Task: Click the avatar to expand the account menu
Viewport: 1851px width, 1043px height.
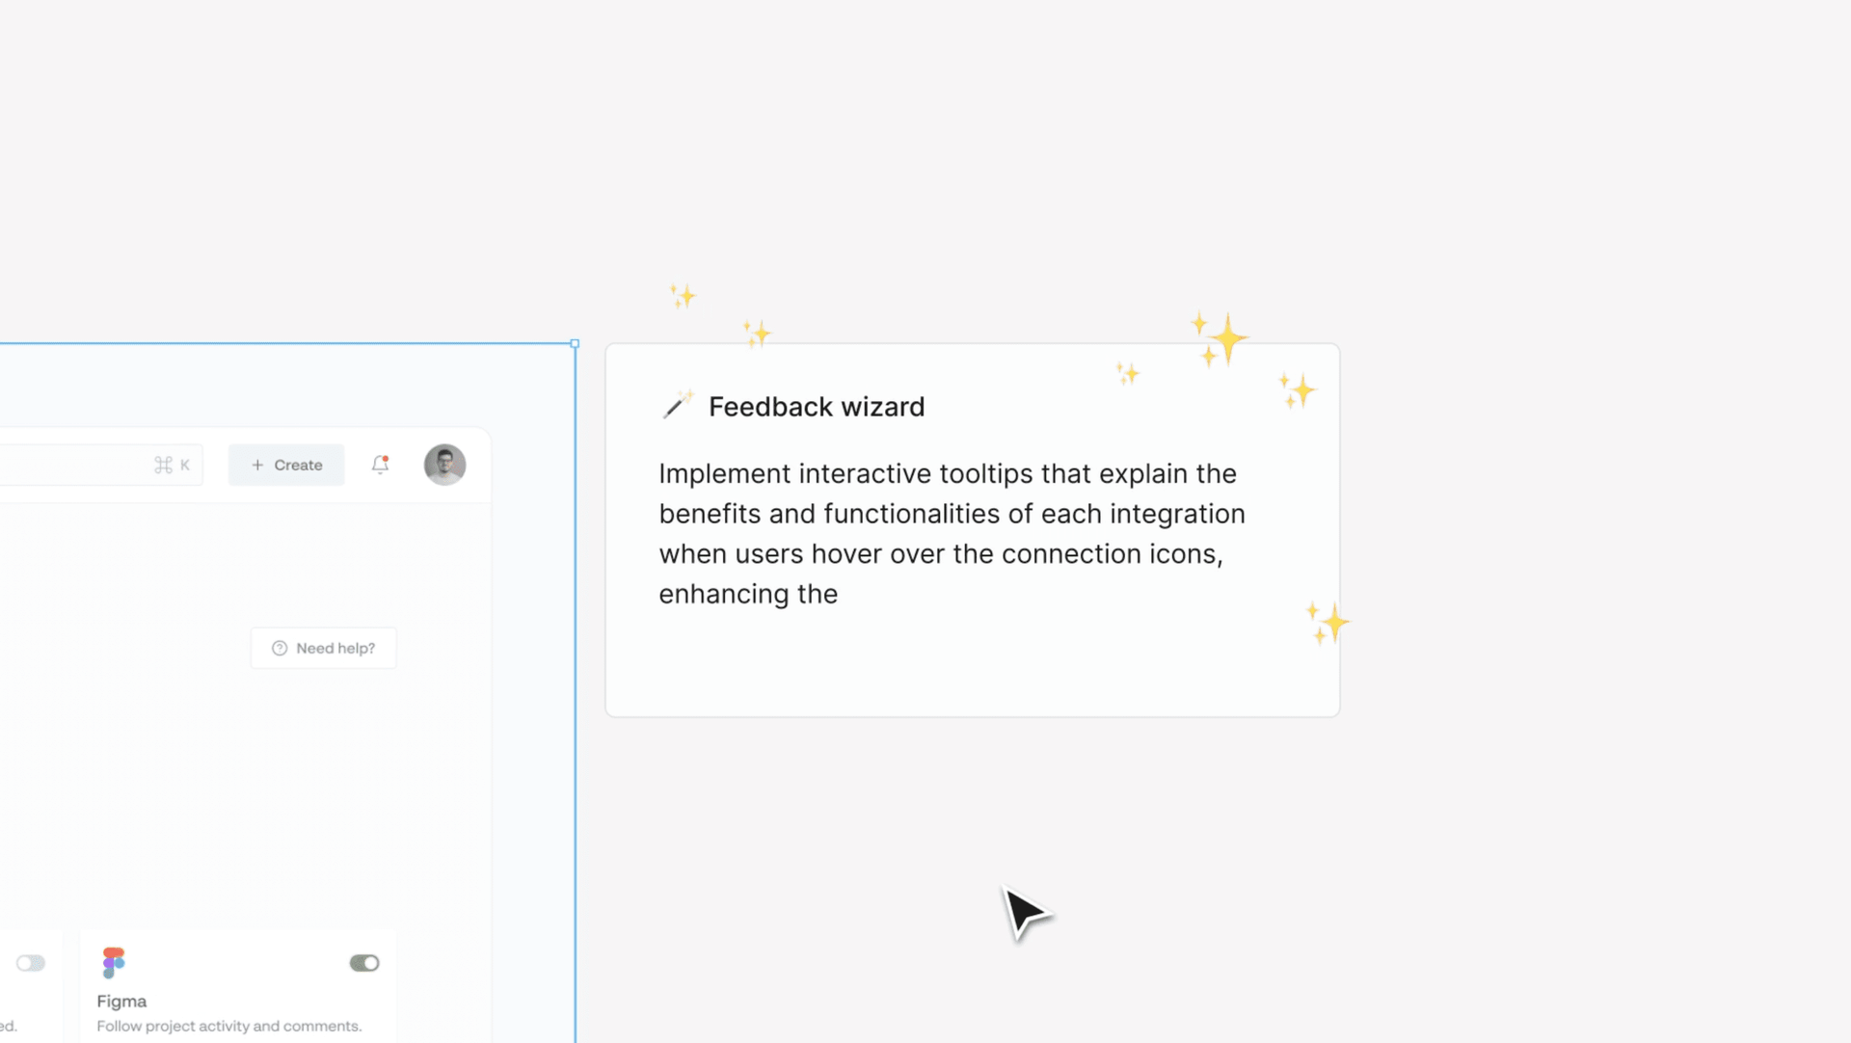Action: coord(444,464)
